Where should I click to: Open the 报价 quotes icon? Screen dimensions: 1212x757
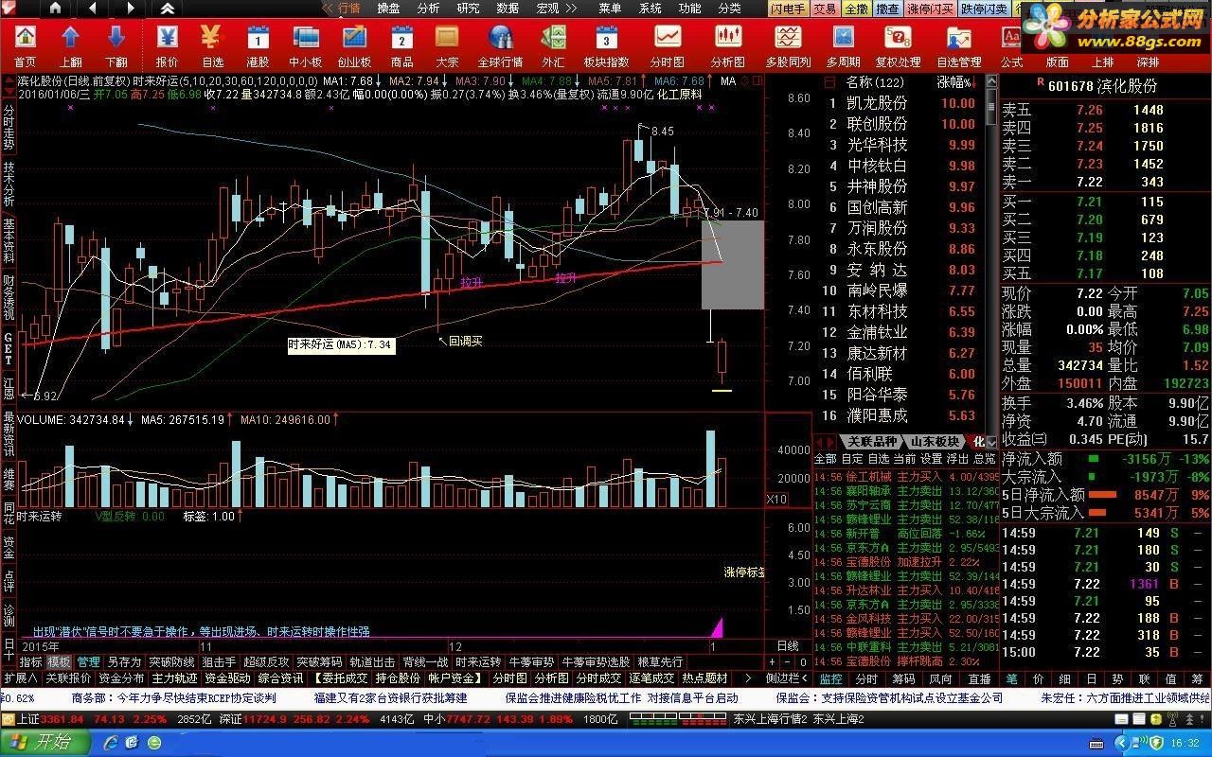[167, 45]
